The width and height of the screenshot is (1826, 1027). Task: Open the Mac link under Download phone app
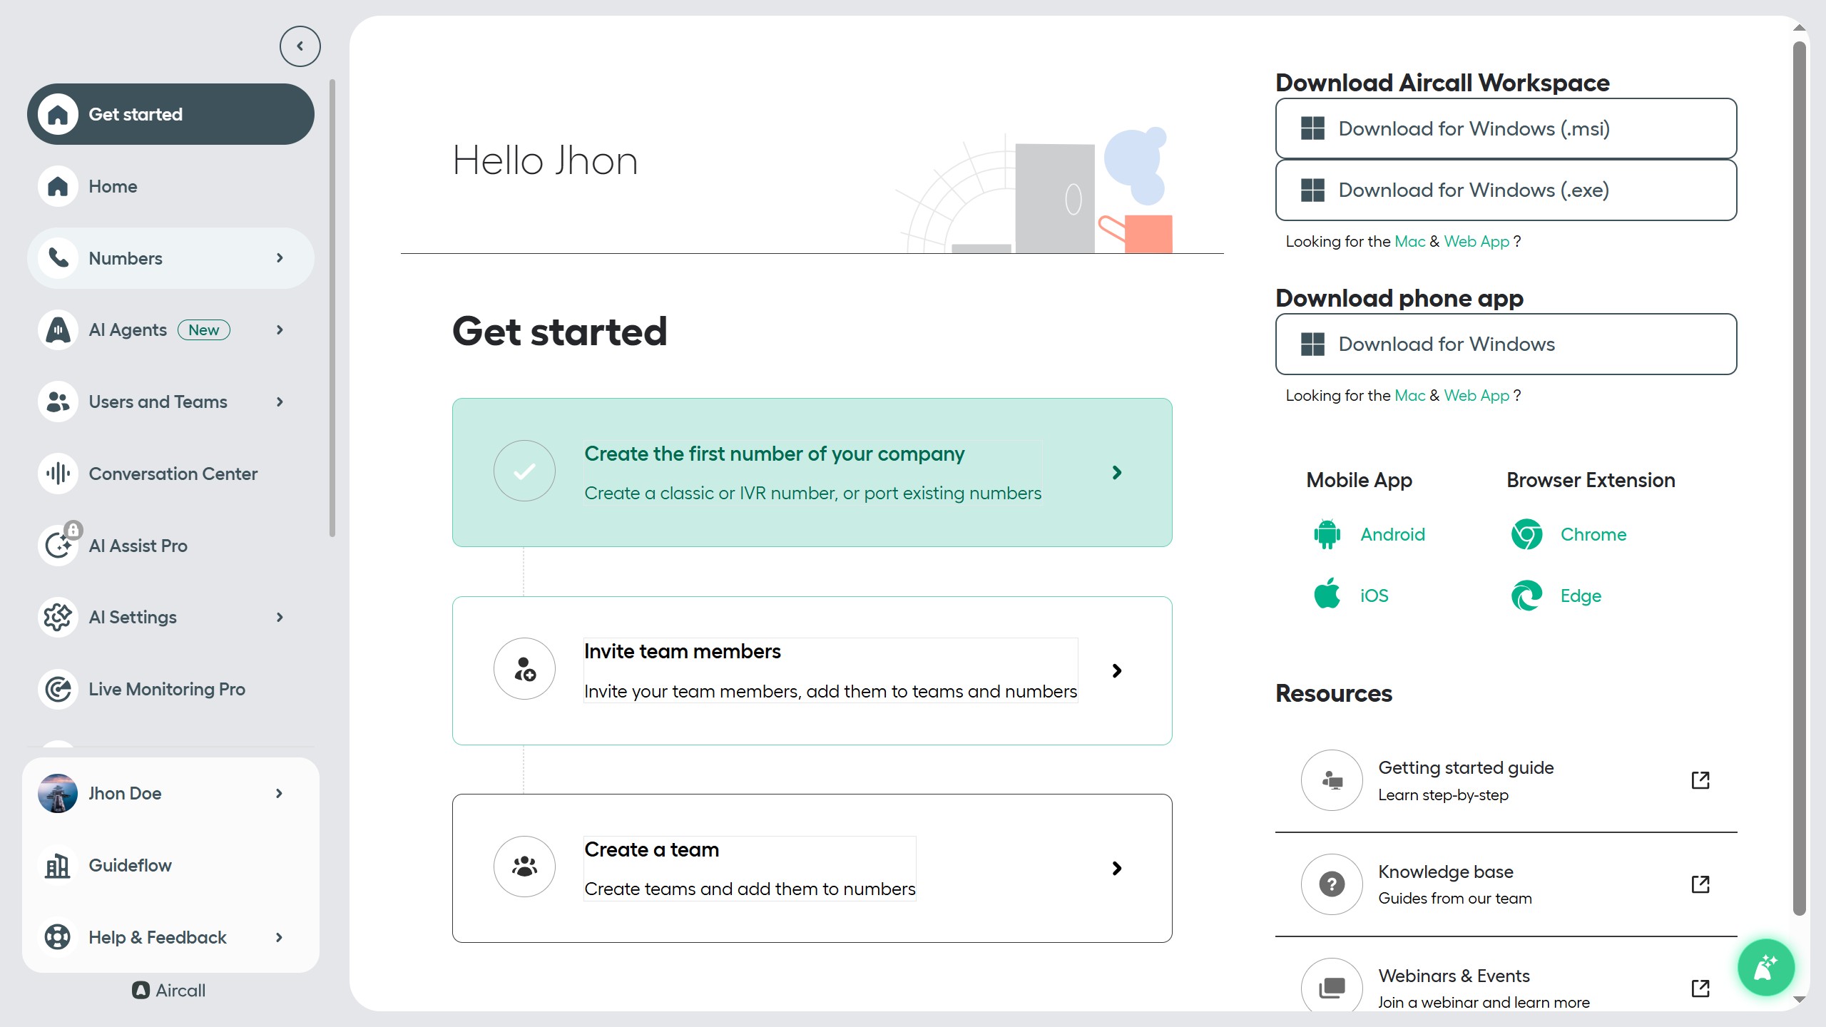tap(1409, 395)
